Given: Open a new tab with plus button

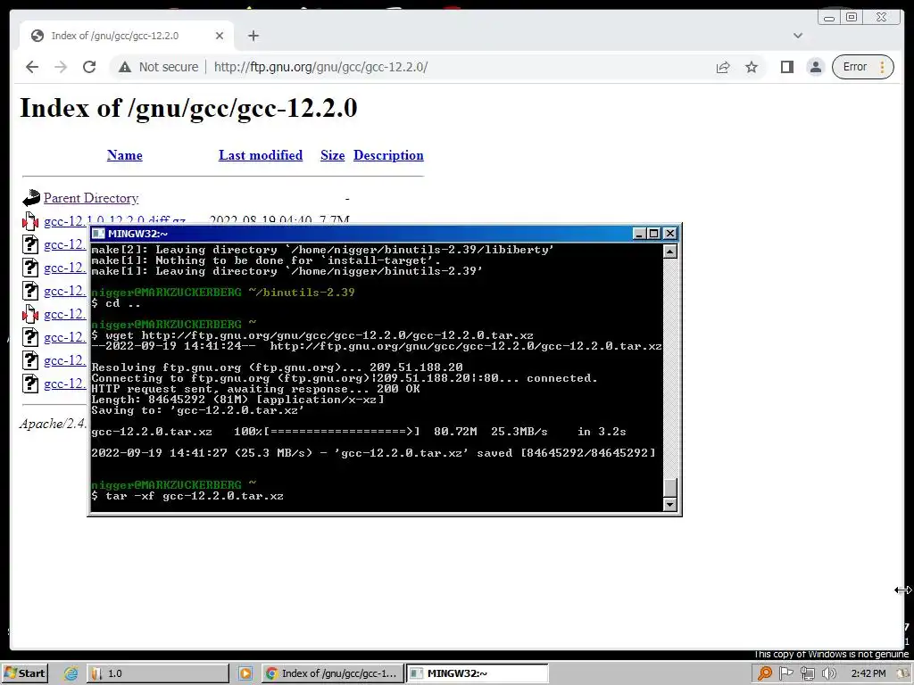Looking at the screenshot, I should click(x=253, y=36).
